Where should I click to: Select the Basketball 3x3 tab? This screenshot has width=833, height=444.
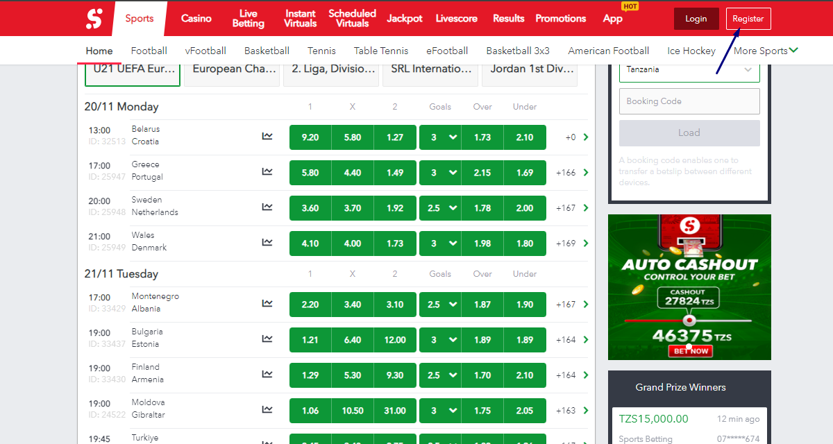point(518,51)
